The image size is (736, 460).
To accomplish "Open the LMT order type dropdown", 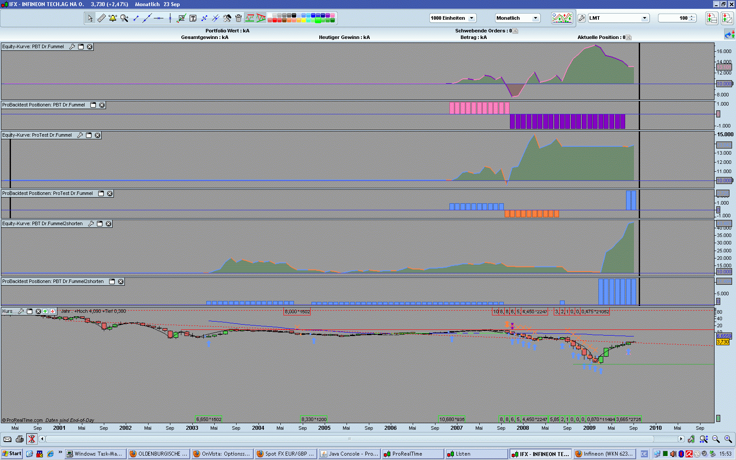I will (618, 18).
